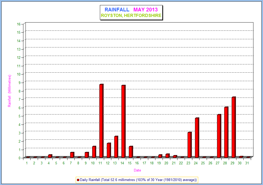
Task: Select the rainfall bar for date 10
Action: coord(94,152)
